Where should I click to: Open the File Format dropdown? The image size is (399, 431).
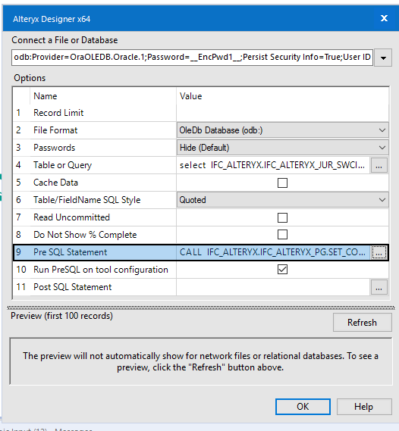[283, 130]
